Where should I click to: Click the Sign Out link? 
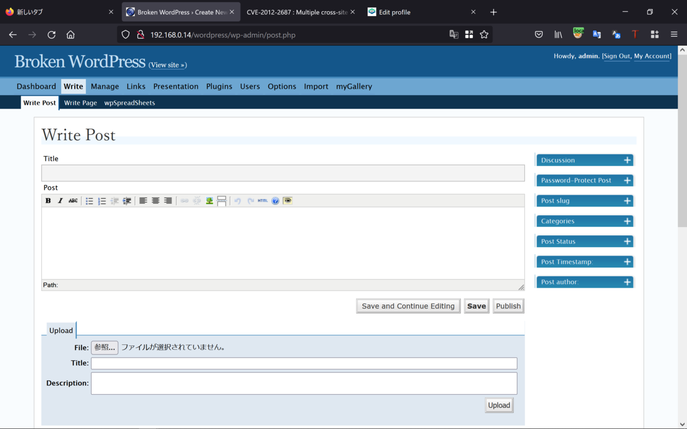coord(617,56)
